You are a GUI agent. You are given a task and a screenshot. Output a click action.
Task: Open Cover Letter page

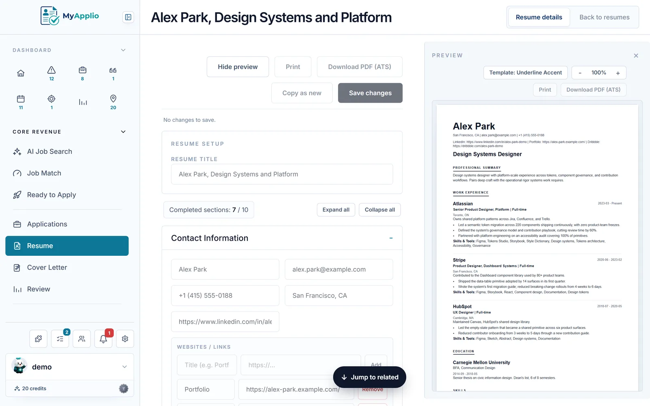point(67,268)
